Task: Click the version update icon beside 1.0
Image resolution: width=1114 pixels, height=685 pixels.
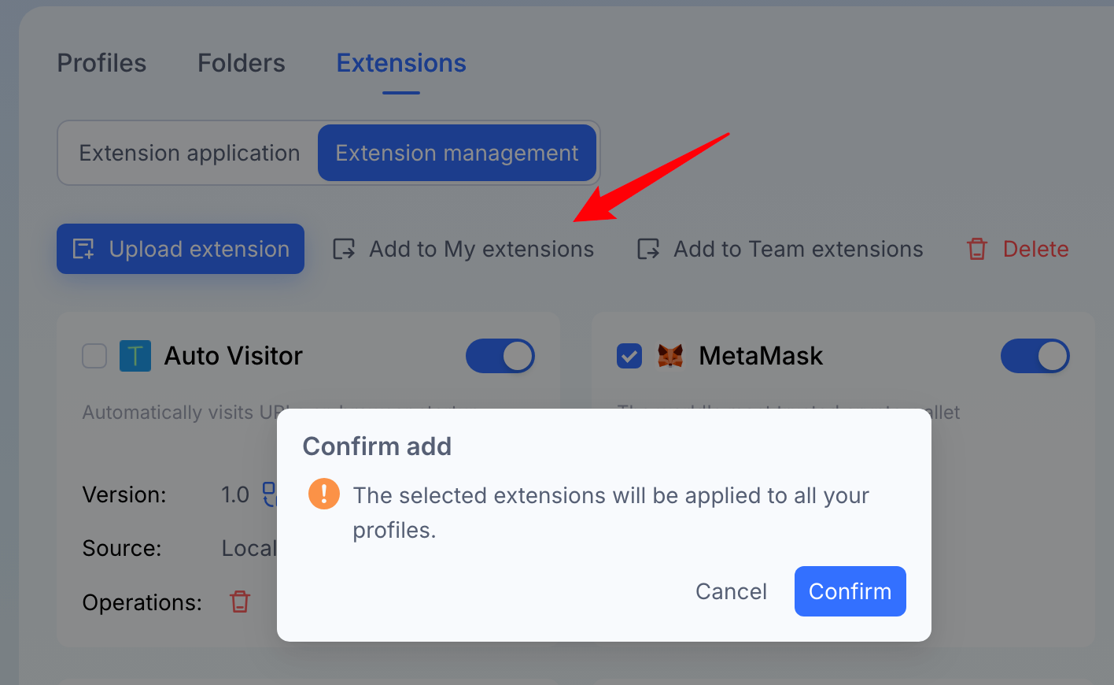Action: click(x=269, y=494)
